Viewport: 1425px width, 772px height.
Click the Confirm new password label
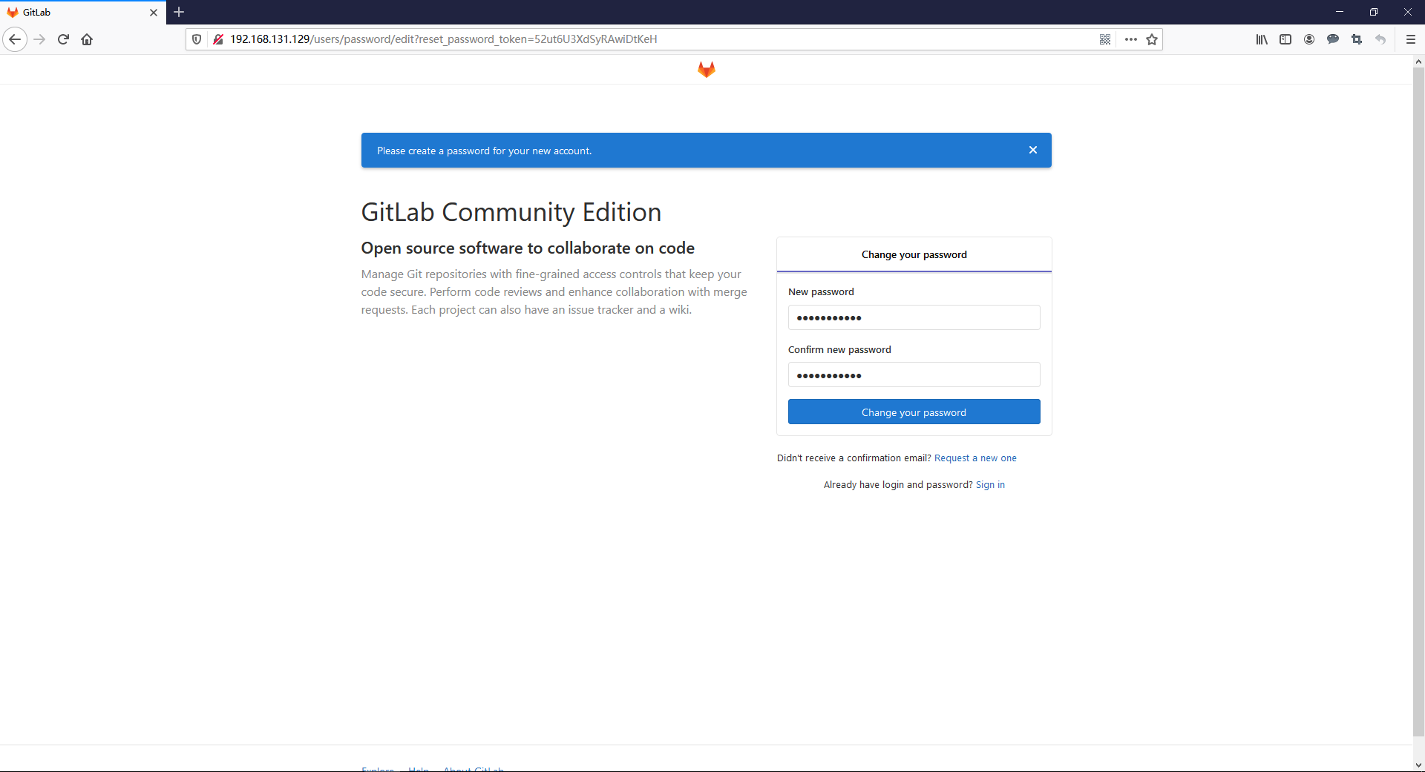[839, 349]
